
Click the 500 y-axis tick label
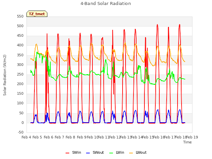[20, 26]
